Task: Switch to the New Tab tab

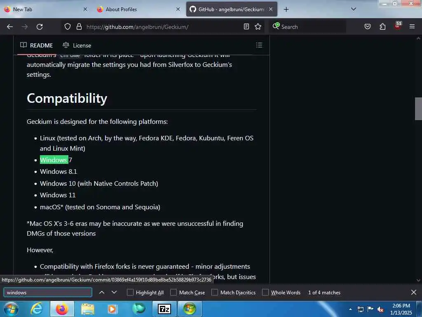Action: tap(46, 9)
